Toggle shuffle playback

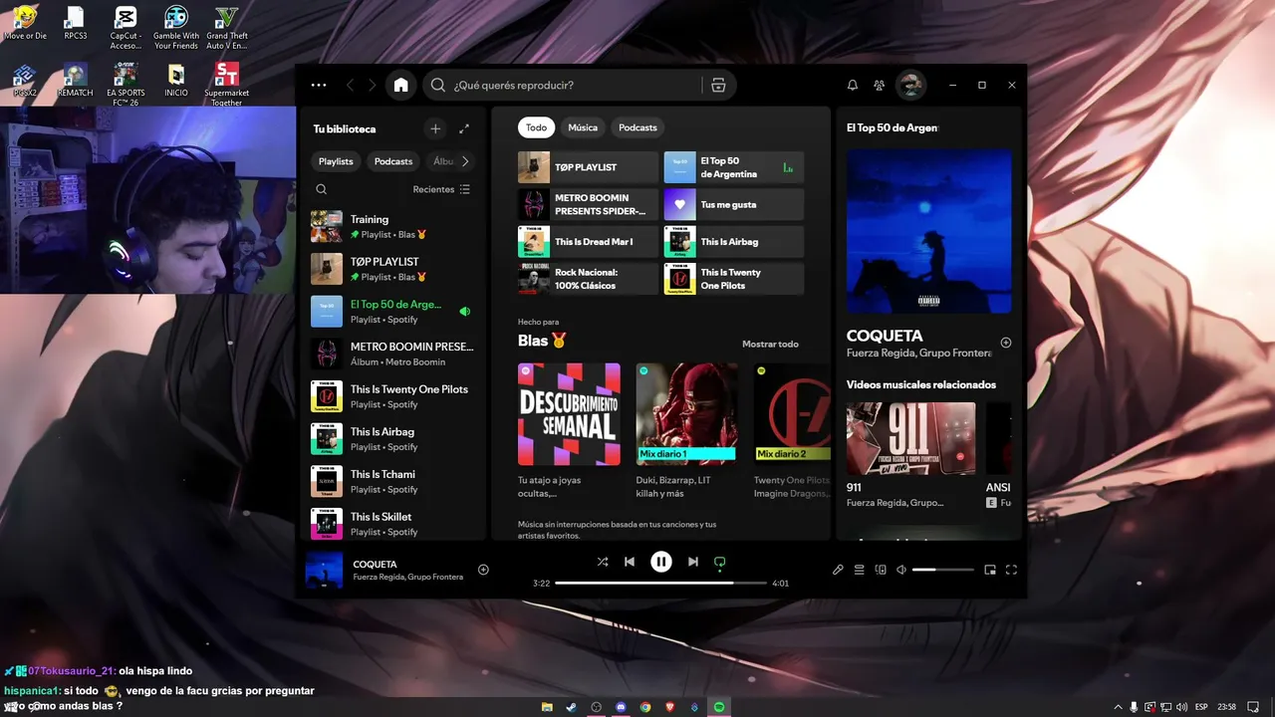pos(603,562)
